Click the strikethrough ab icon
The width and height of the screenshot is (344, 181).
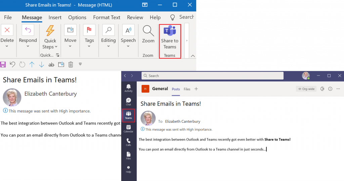point(51,65)
